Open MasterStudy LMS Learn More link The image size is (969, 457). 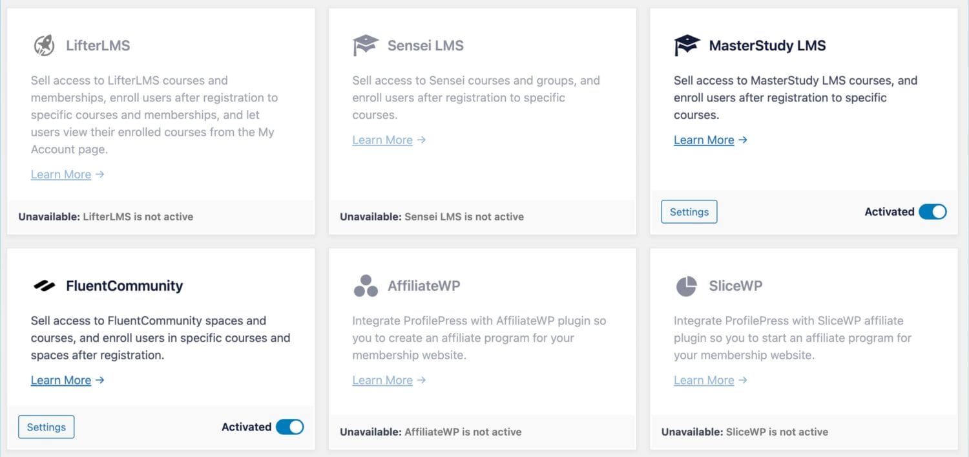point(711,140)
